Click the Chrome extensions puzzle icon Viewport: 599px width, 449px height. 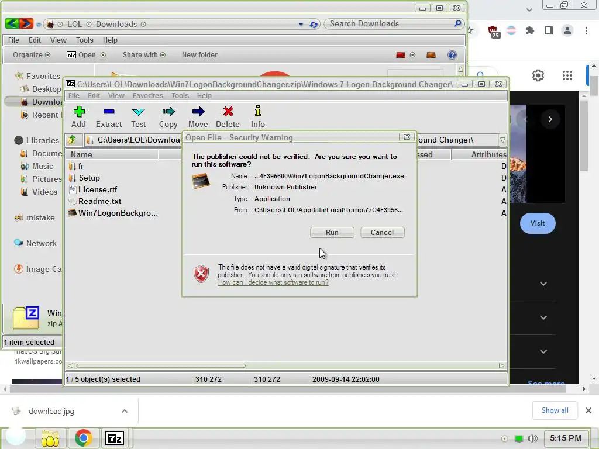point(530,30)
